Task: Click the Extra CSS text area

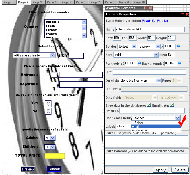Action: (146, 142)
